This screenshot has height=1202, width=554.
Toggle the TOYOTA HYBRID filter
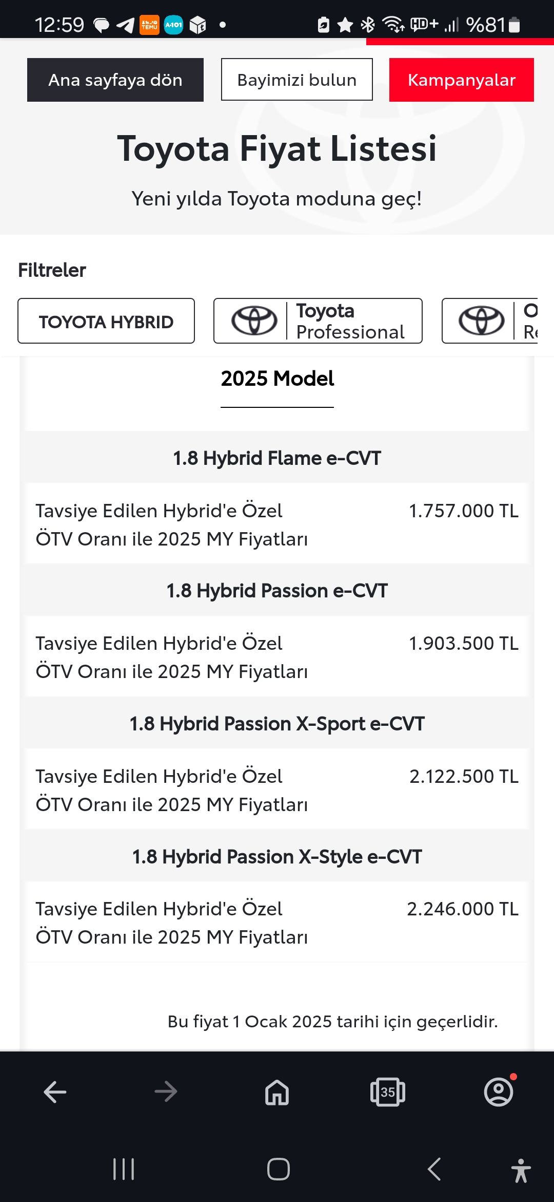coord(106,321)
